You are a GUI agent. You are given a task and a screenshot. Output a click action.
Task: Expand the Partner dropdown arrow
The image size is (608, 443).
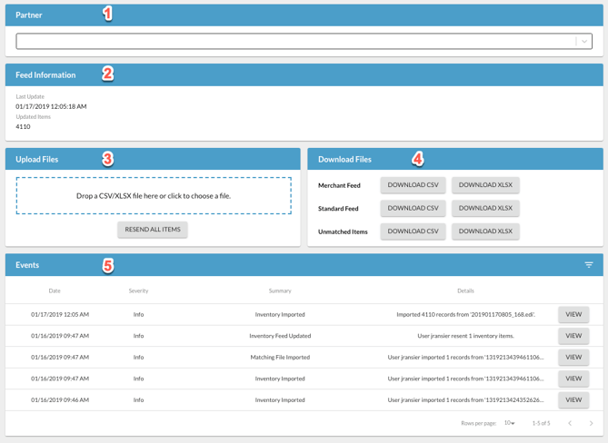(x=583, y=41)
